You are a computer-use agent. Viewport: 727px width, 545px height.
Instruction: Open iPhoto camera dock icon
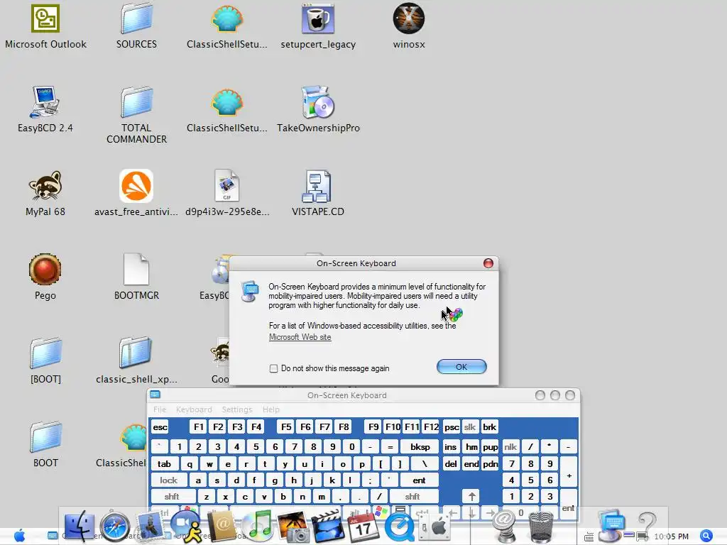(293, 527)
